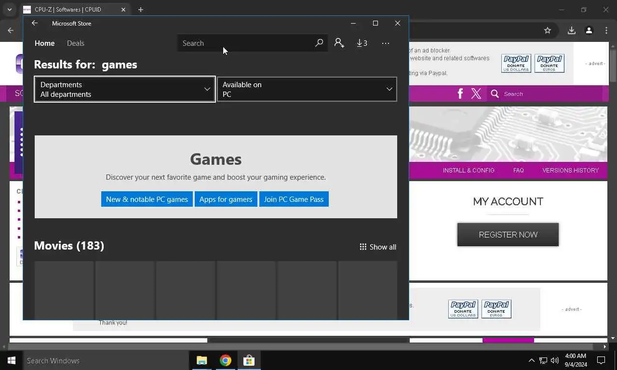Open the first movie thumbnail placeholder
Image resolution: width=617 pixels, height=370 pixels.
tap(64, 290)
